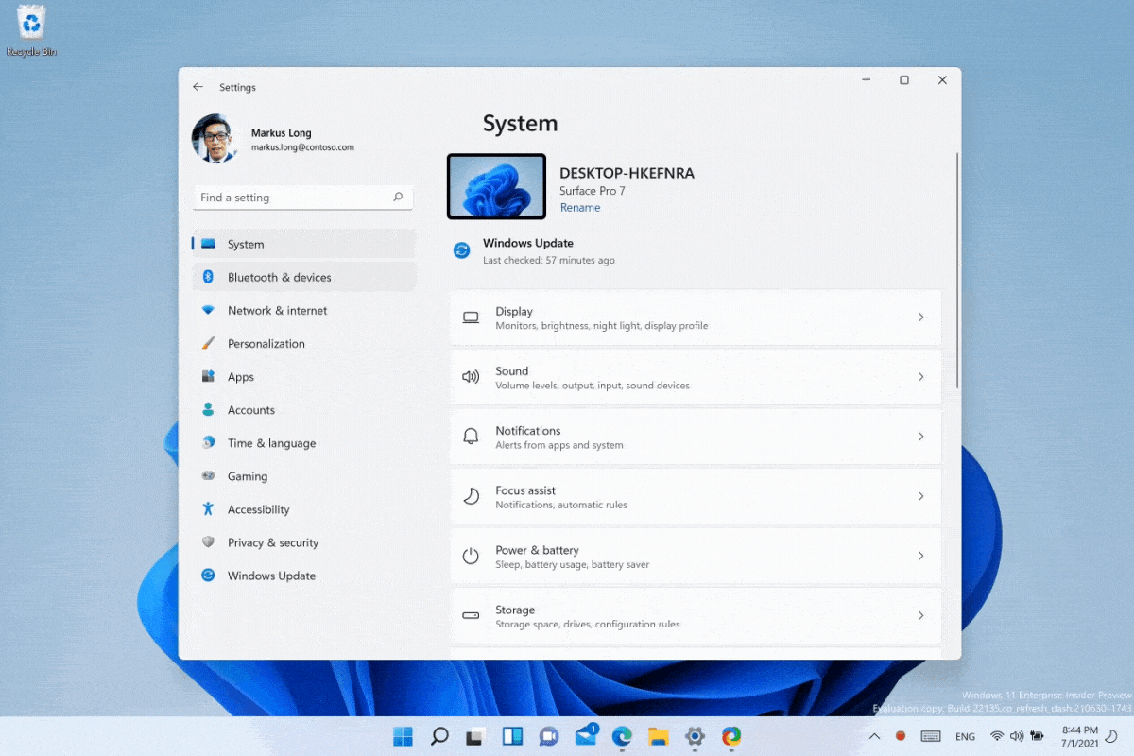Launch Microsoft Edge from taskbar
The image size is (1134, 756).
click(x=622, y=736)
